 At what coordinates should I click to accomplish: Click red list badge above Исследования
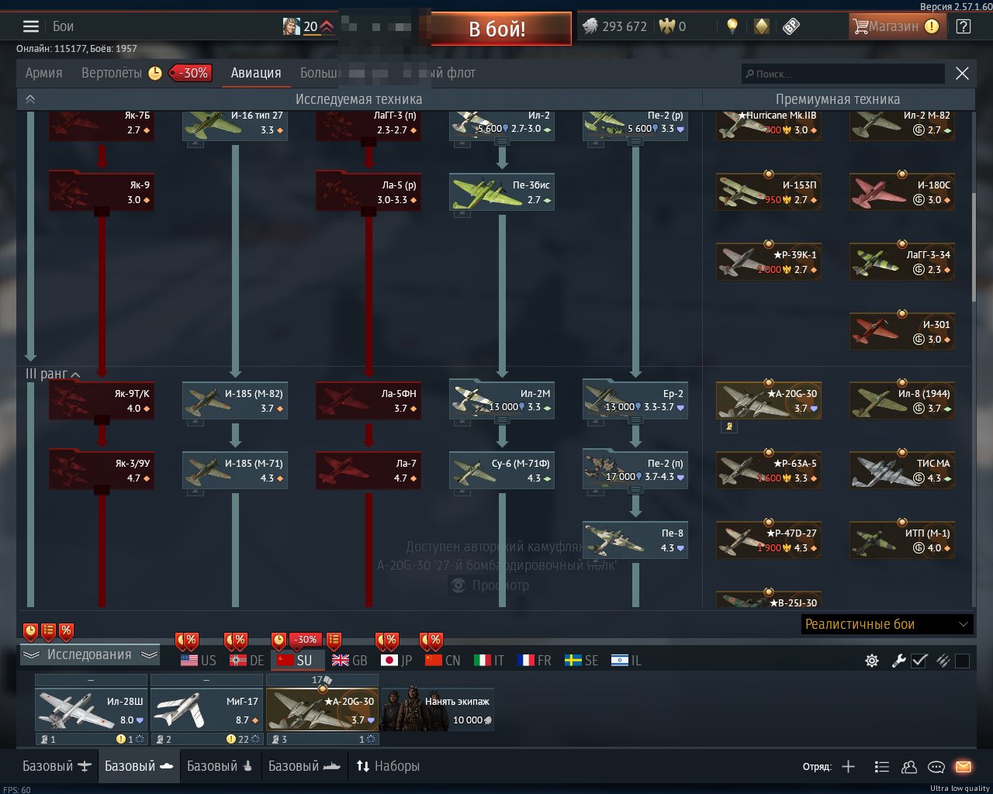click(48, 631)
